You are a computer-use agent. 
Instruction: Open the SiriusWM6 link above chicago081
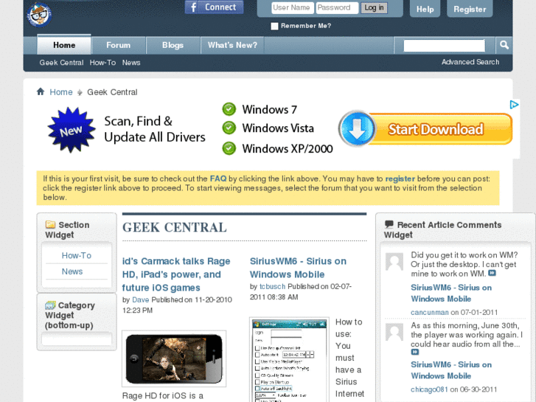[451, 370]
